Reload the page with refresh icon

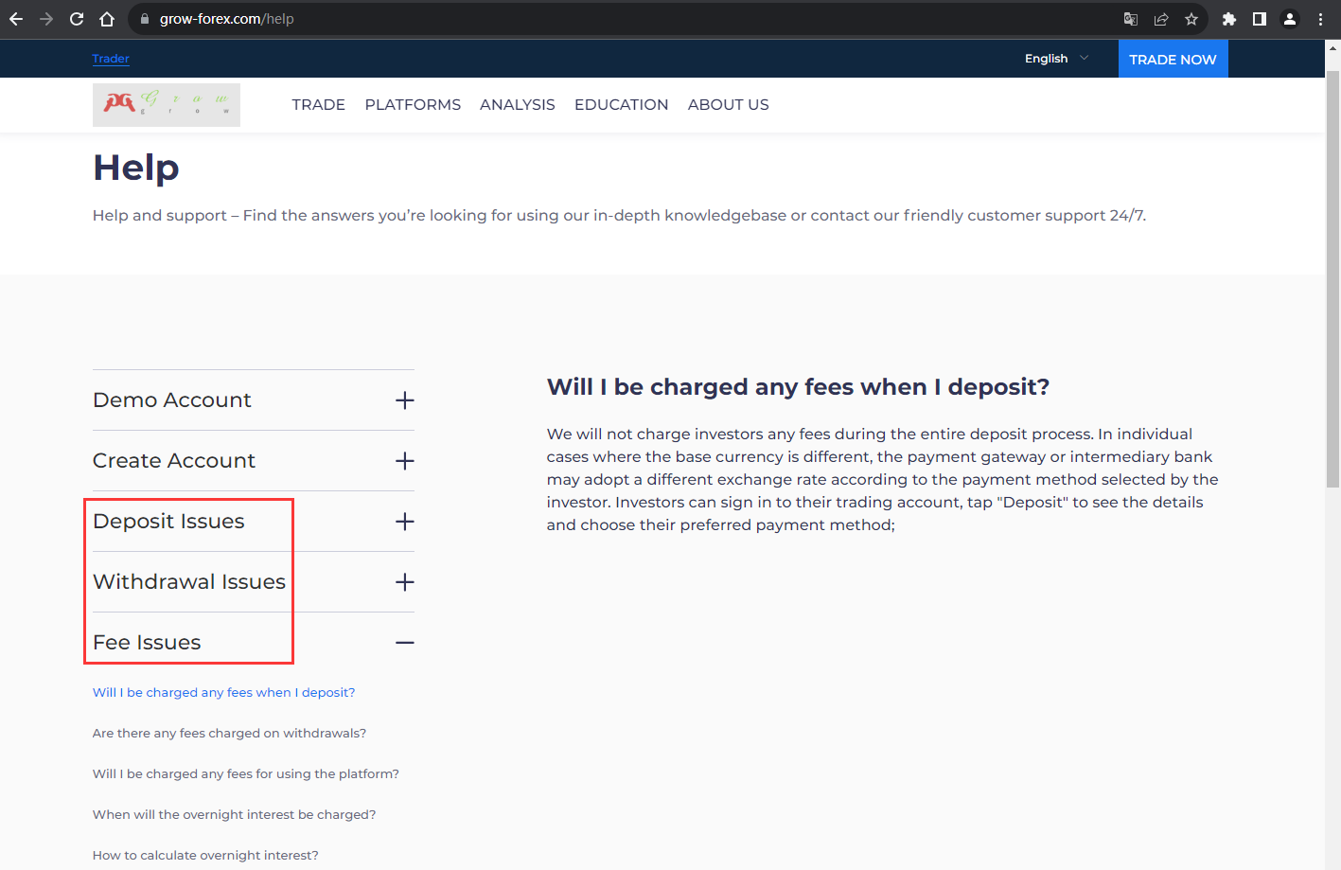coord(77,19)
